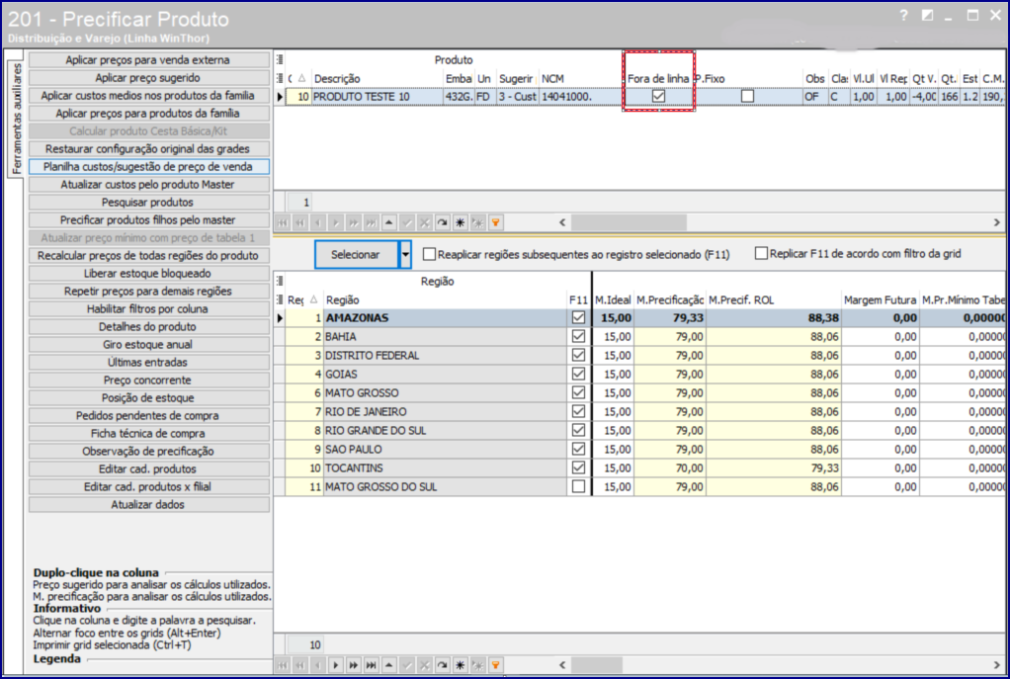This screenshot has height=679, width=1010.
Task: Click the post checkmark icon in Região navigator
Action: 407,665
